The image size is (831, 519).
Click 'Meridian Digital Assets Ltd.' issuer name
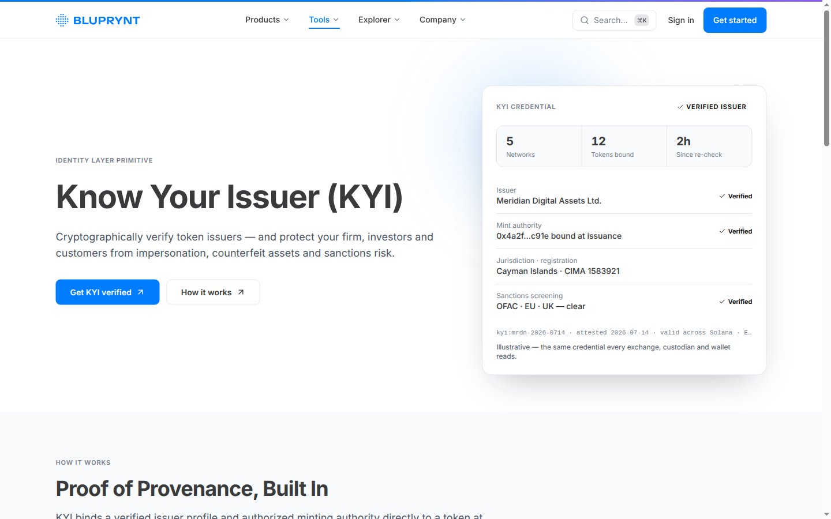pyautogui.click(x=549, y=201)
